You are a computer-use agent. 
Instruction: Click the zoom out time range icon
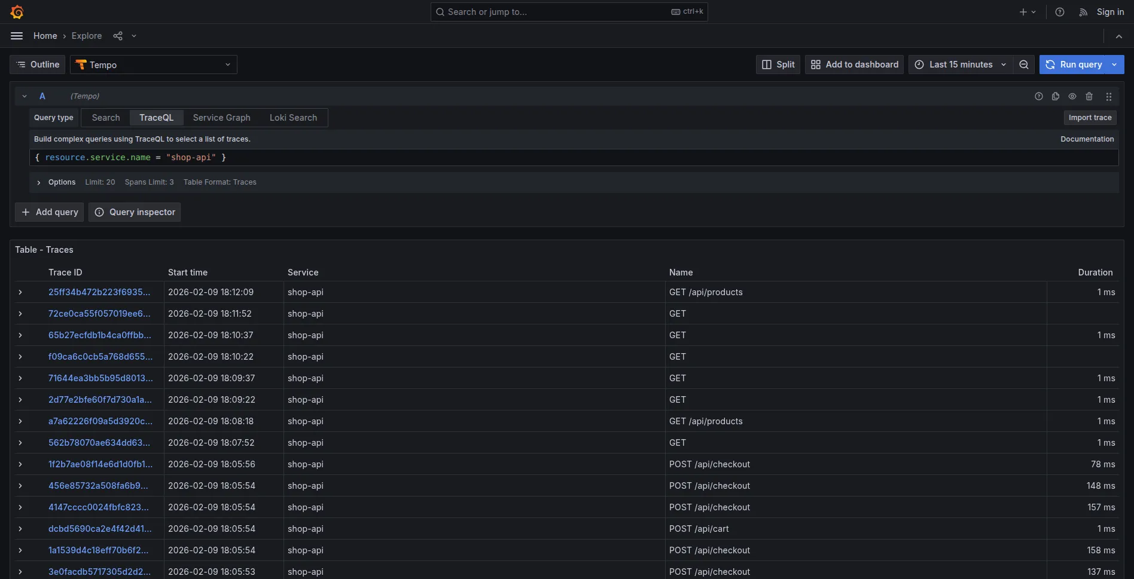point(1023,65)
